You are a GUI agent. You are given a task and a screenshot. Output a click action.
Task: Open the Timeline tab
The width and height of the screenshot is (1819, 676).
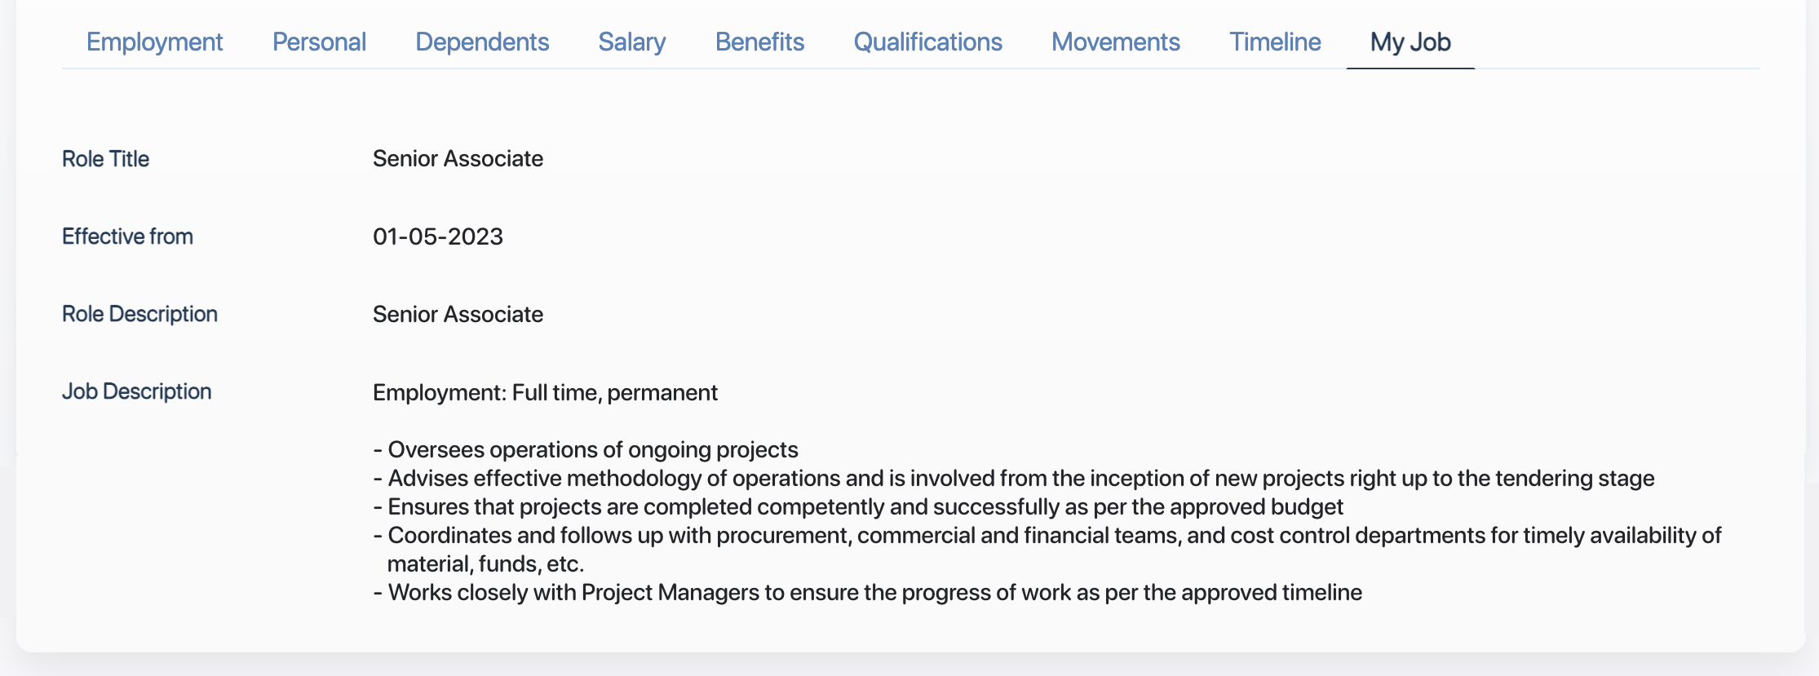click(x=1275, y=42)
